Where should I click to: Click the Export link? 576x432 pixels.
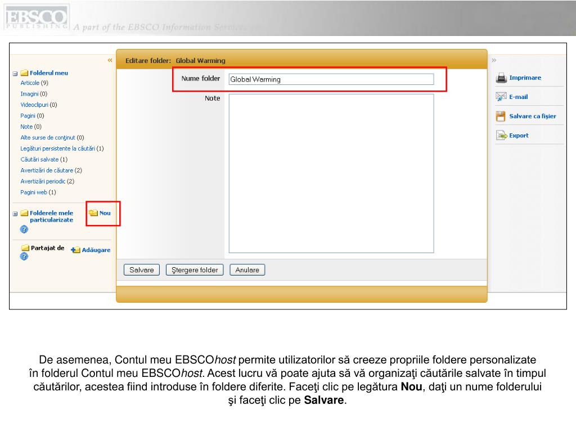[519, 136]
